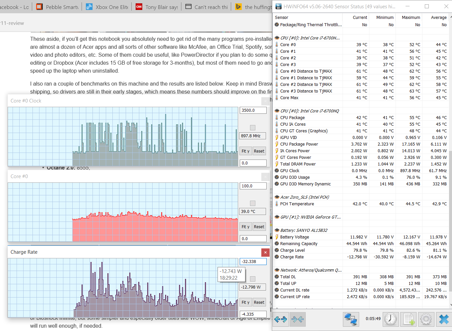Select Current UP rate row
This screenshot has width=452, height=331.
point(361,297)
